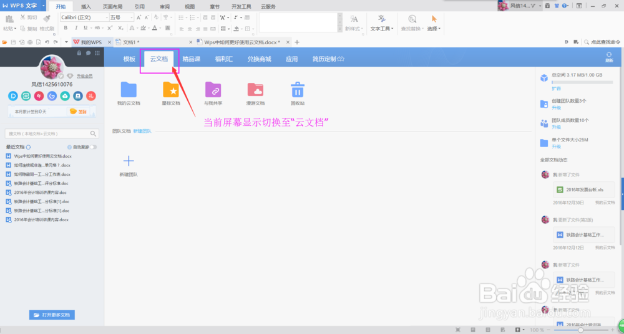Adjust the zoom slider at bottom right

(580, 330)
